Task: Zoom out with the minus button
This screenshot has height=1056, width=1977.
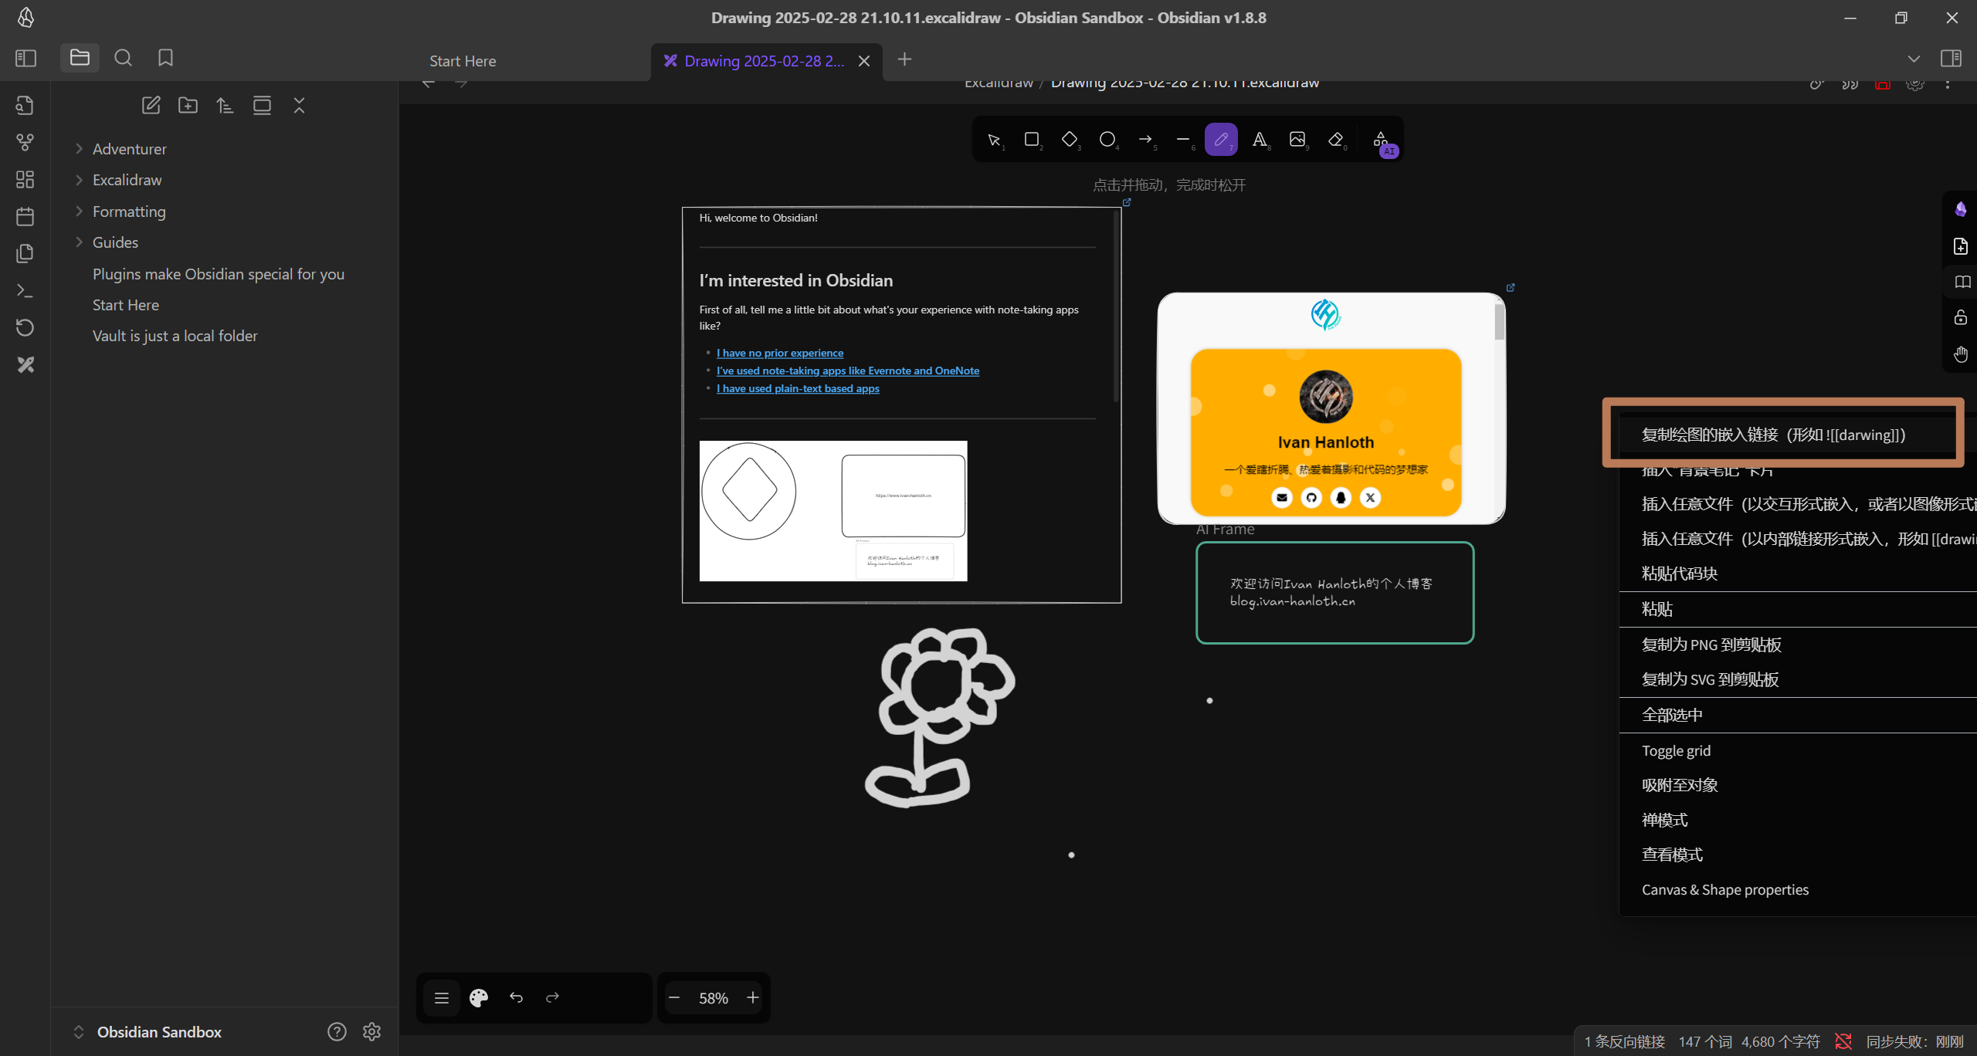Action: [674, 998]
